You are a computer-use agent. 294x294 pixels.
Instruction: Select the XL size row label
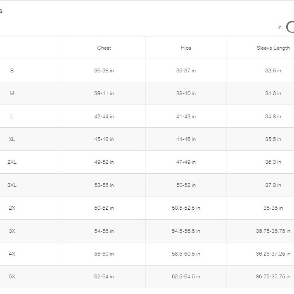tap(12, 139)
